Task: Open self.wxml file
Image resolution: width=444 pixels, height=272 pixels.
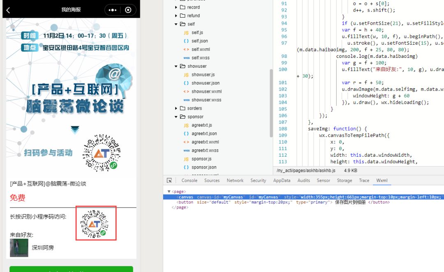Action: (201, 49)
